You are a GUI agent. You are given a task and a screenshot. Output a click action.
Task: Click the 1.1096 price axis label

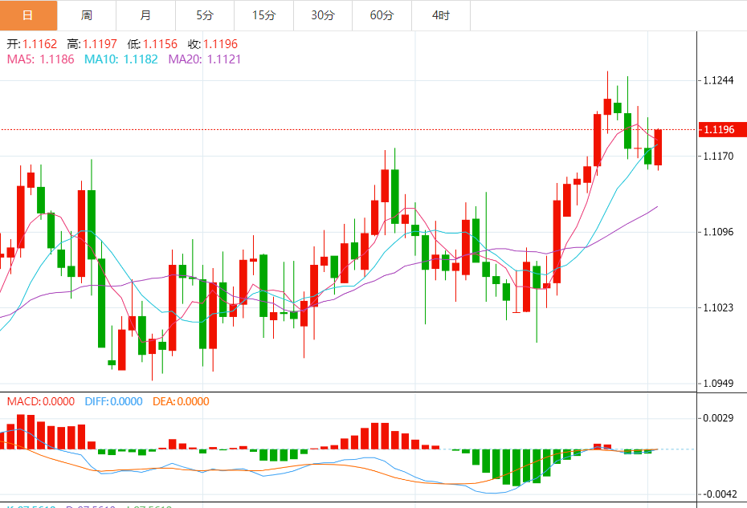[718, 232]
